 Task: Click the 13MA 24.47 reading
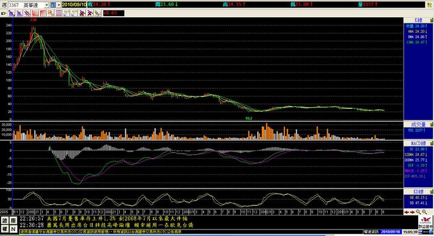tap(417, 42)
